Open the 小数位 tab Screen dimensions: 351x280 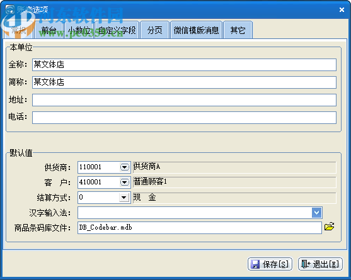coord(79,30)
